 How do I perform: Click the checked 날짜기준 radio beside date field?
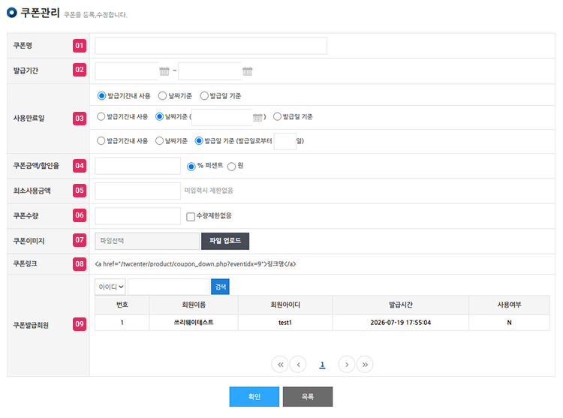(x=159, y=116)
